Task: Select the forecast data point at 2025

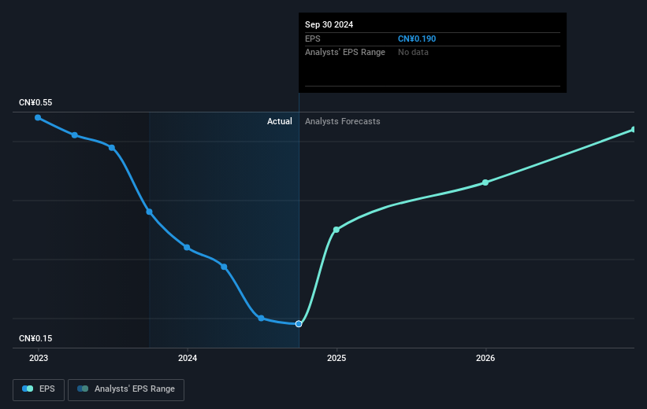Action: 337,230
